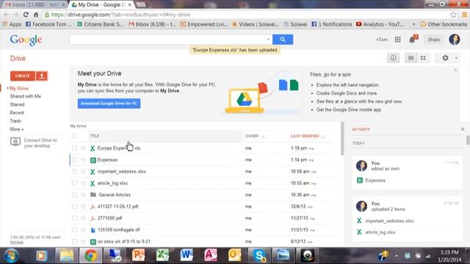
Task: Open the Starred section
Action: pyautogui.click(x=17, y=104)
